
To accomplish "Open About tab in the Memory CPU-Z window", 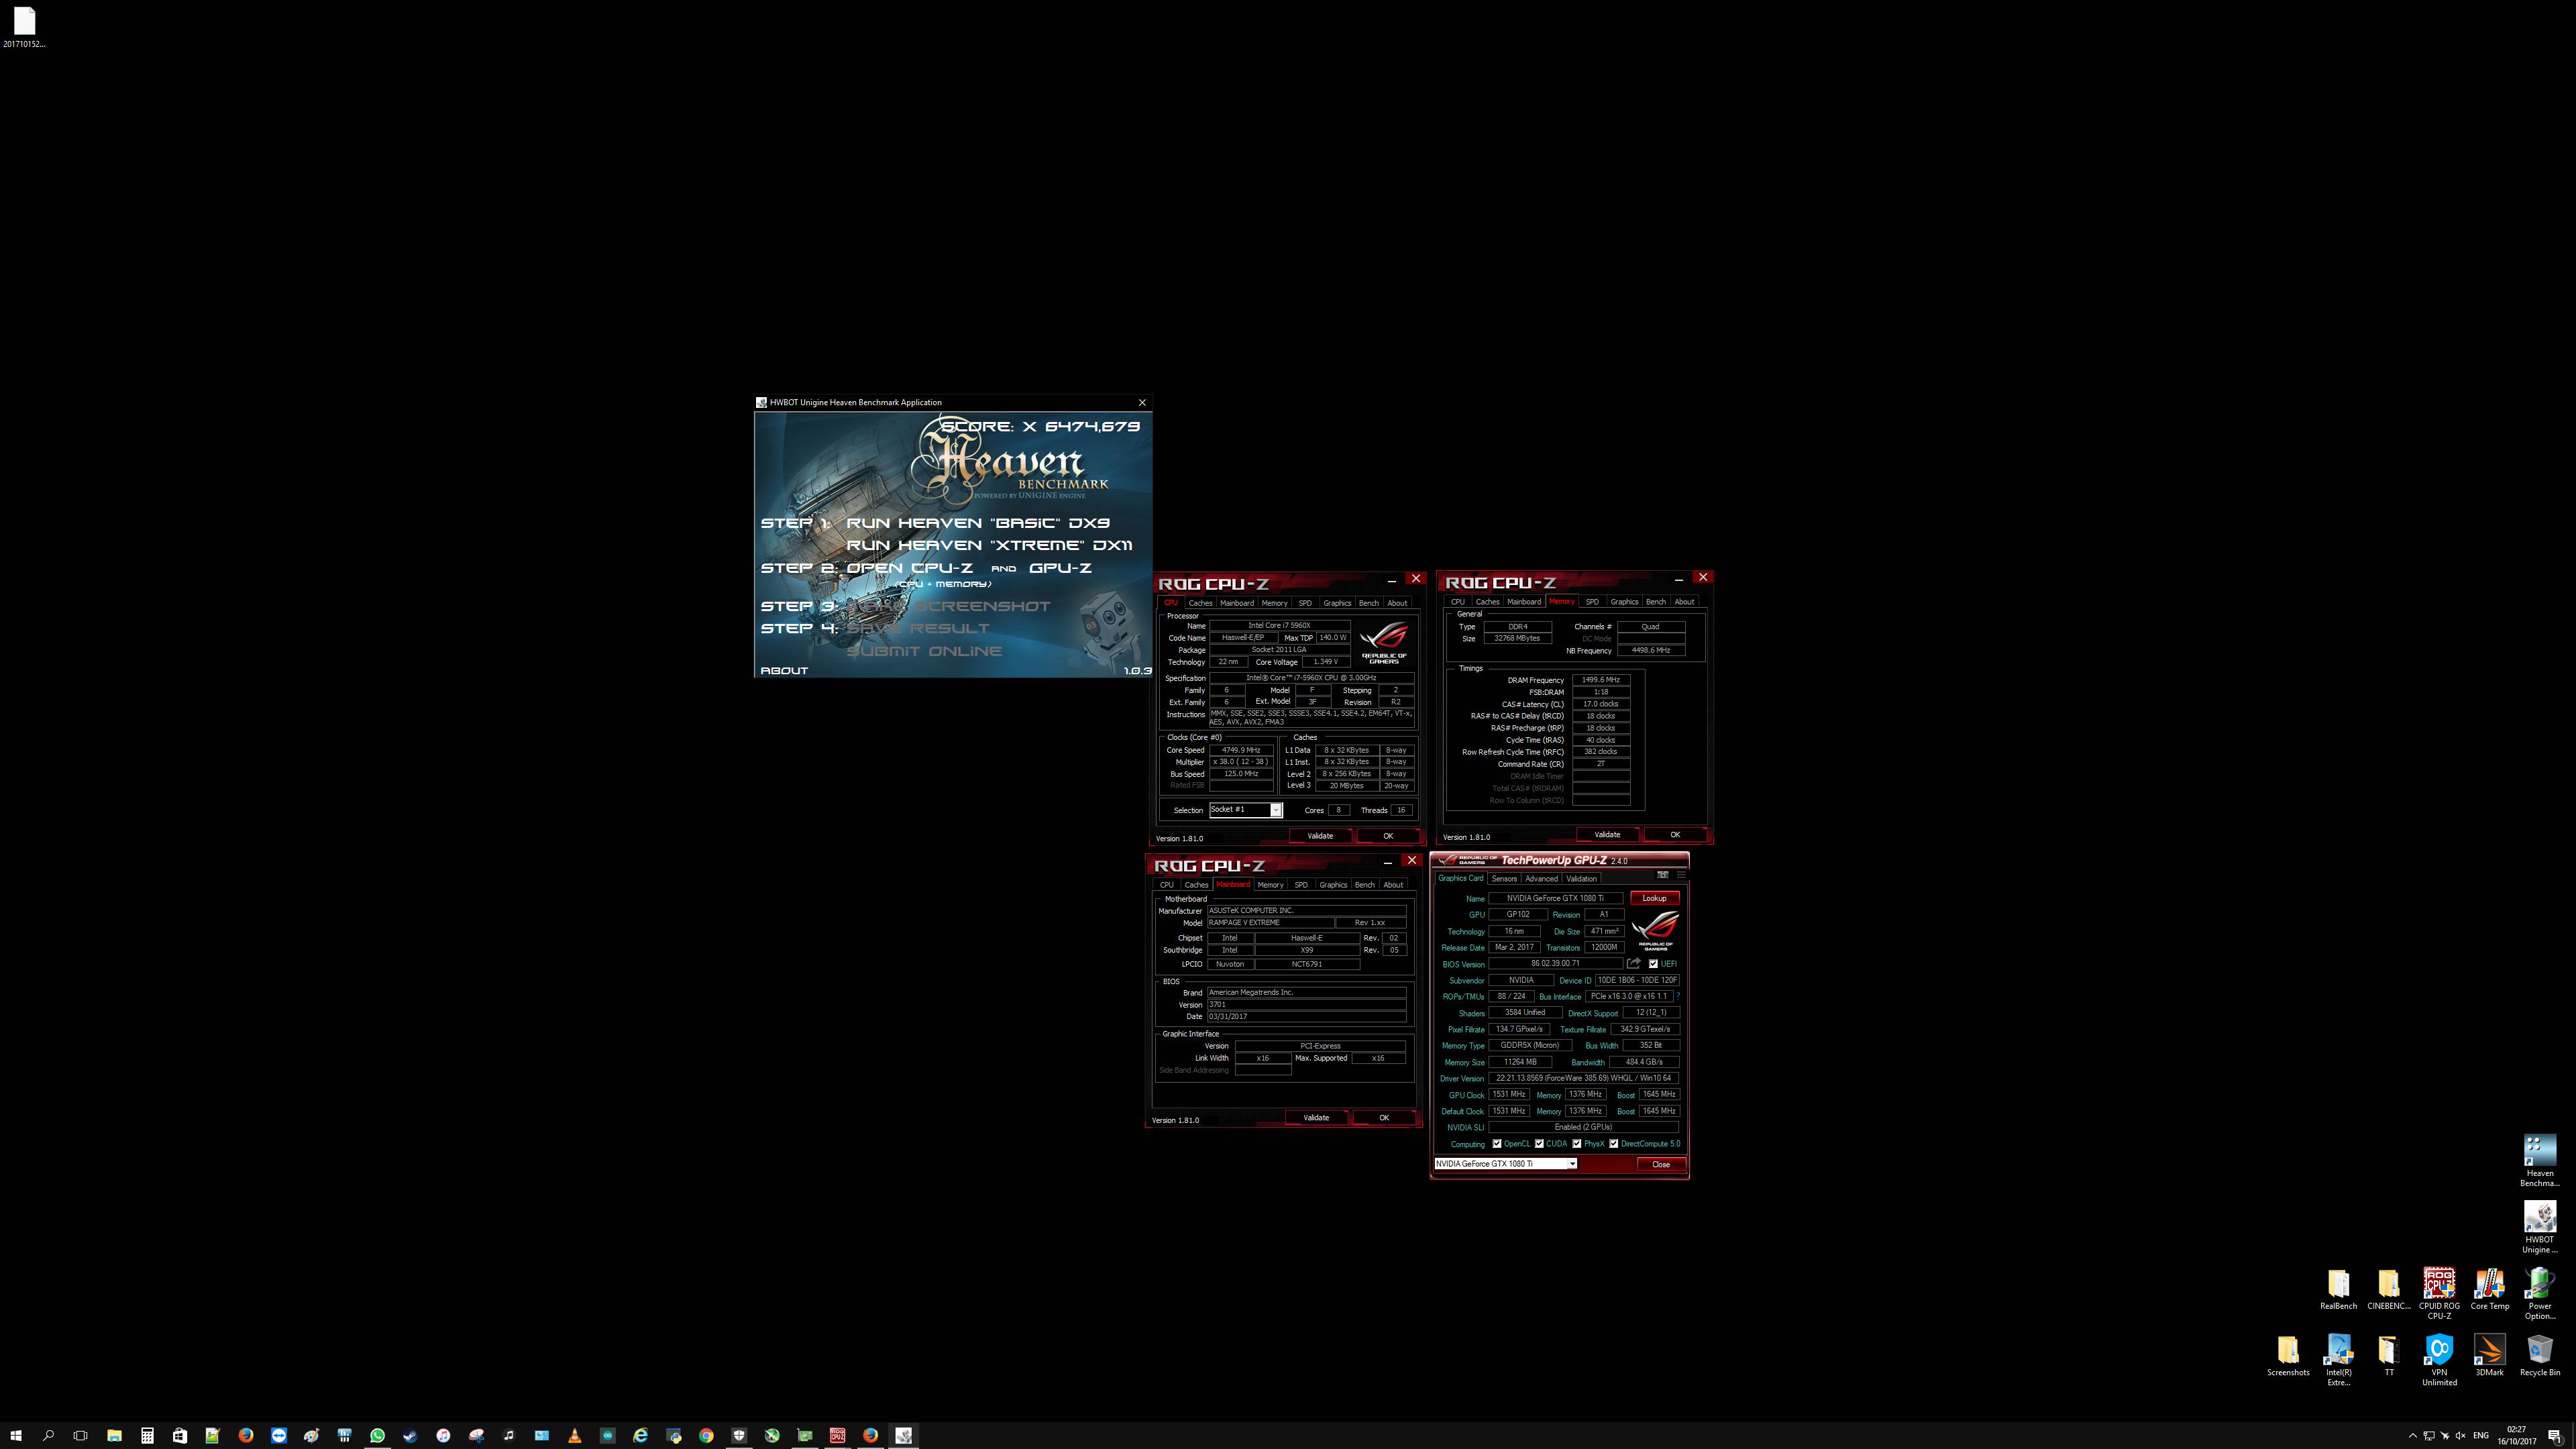I will [1684, 602].
